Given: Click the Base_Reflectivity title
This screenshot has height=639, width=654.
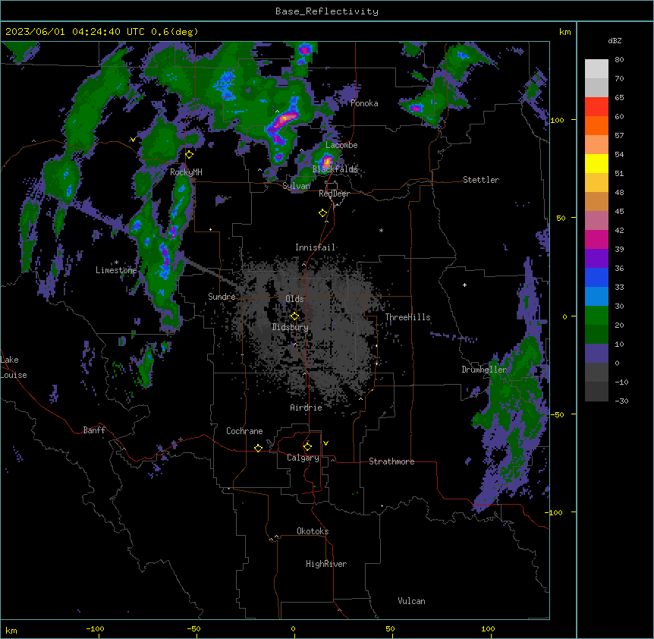Looking at the screenshot, I should [327, 11].
